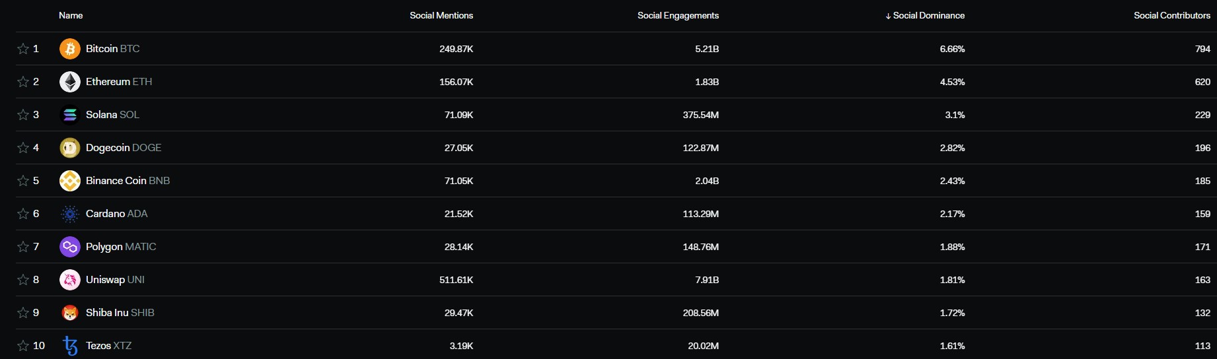
Task: Sort by Social Dominance column
Action: coord(925,15)
